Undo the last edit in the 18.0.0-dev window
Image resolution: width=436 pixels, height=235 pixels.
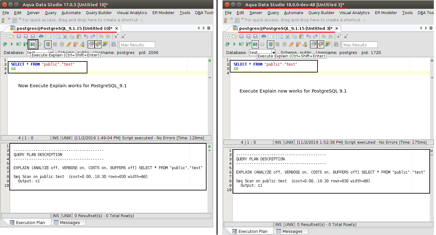point(308,36)
